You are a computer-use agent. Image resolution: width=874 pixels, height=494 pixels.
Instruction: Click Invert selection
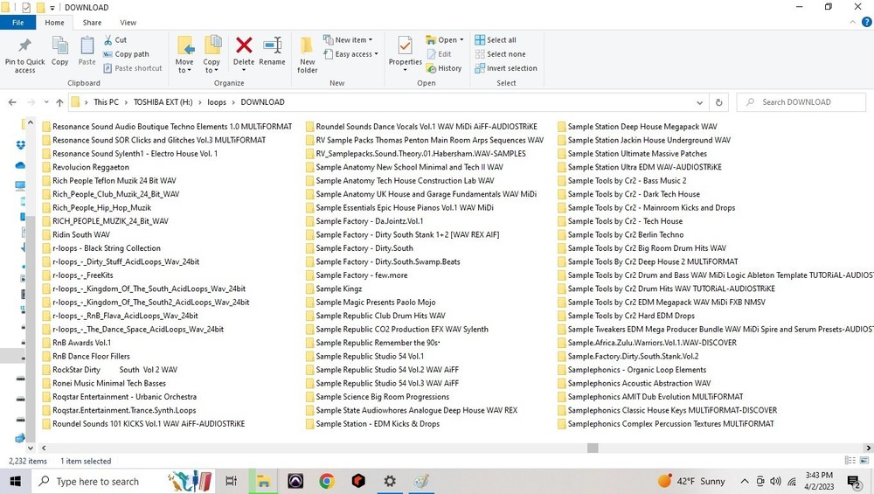coord(506,68)
